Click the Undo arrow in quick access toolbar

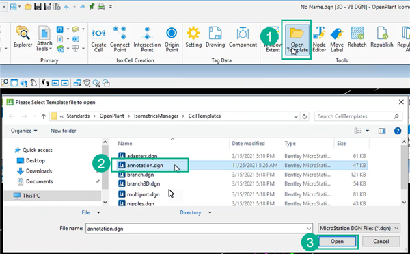pos(67,7)
